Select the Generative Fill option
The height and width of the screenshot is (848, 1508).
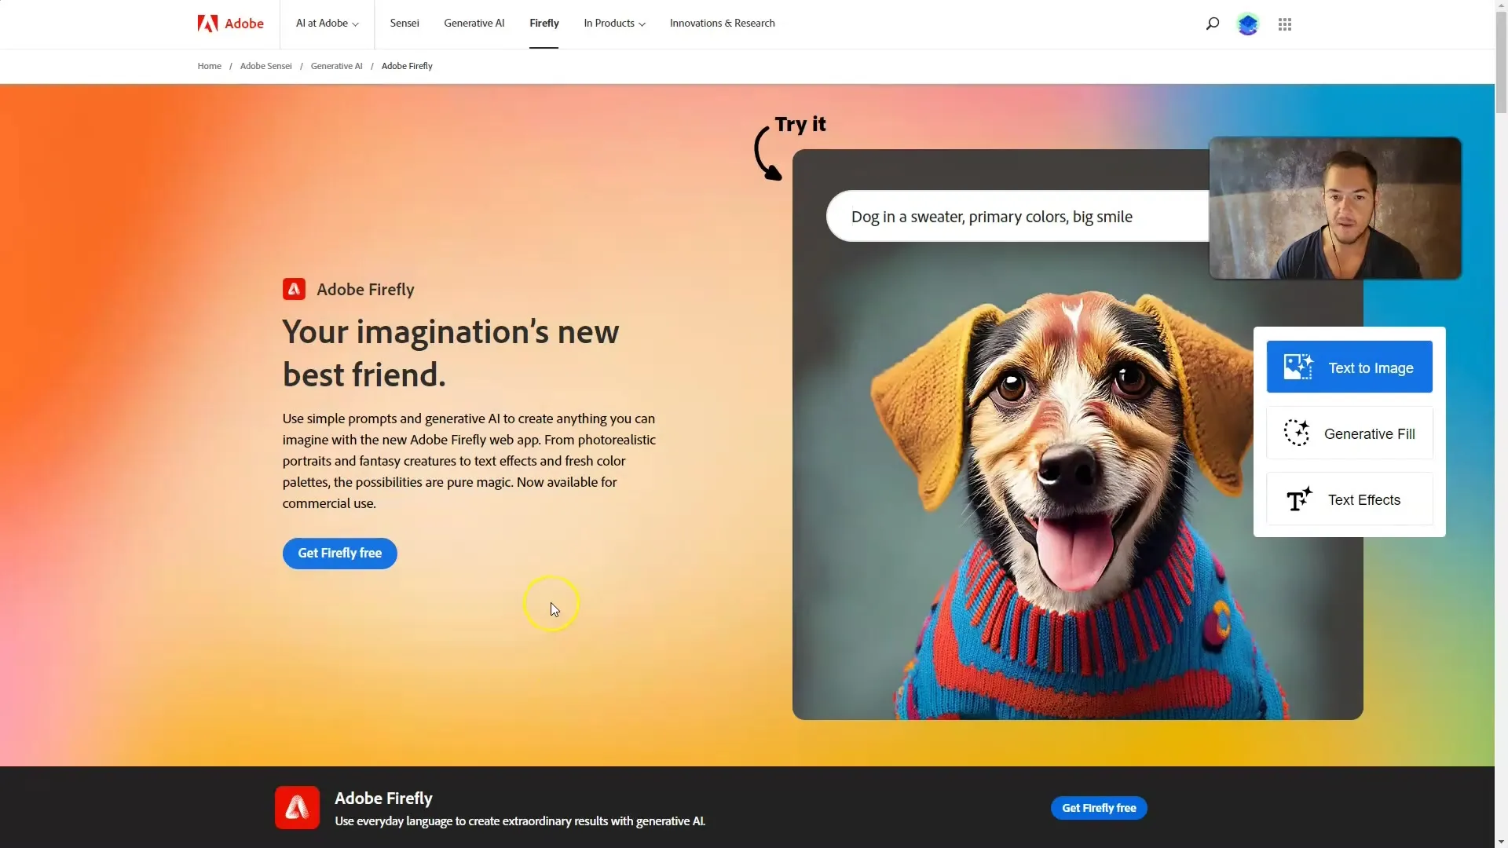coord(1349,433)
